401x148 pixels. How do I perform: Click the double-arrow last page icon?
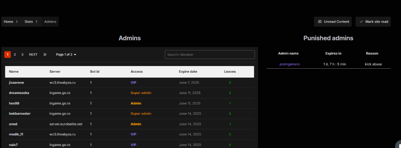(45, 55)
